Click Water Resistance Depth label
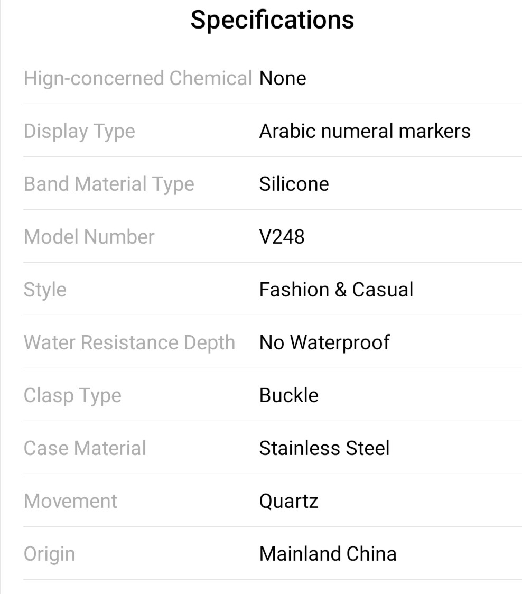 coord(129,342)
